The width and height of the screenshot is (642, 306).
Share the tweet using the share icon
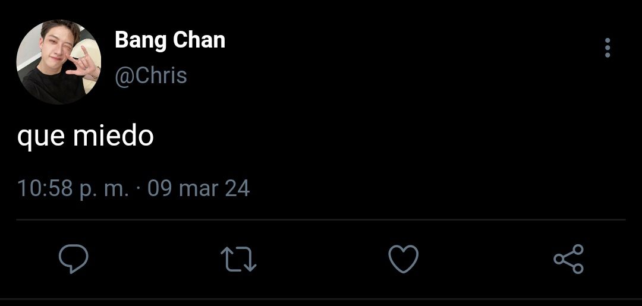[568, 258]
